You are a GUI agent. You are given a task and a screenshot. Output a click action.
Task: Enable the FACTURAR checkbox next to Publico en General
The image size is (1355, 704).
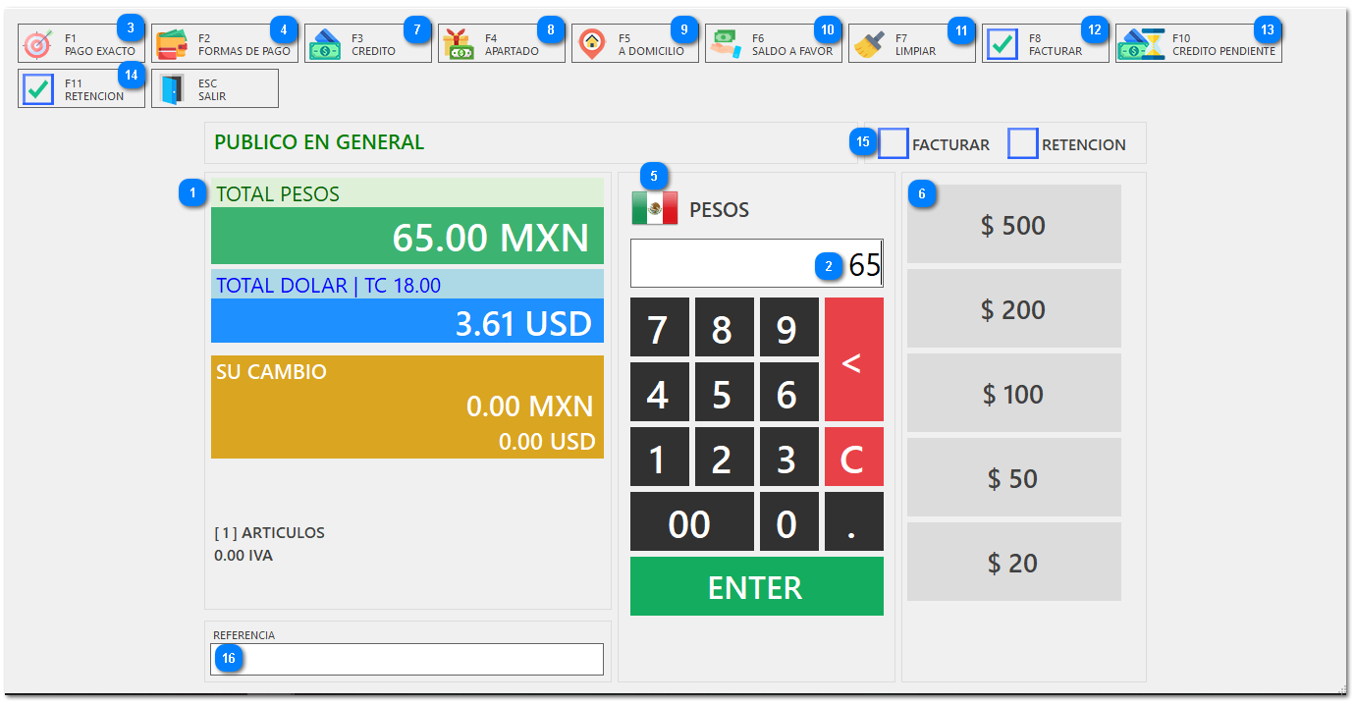(893, 143)
